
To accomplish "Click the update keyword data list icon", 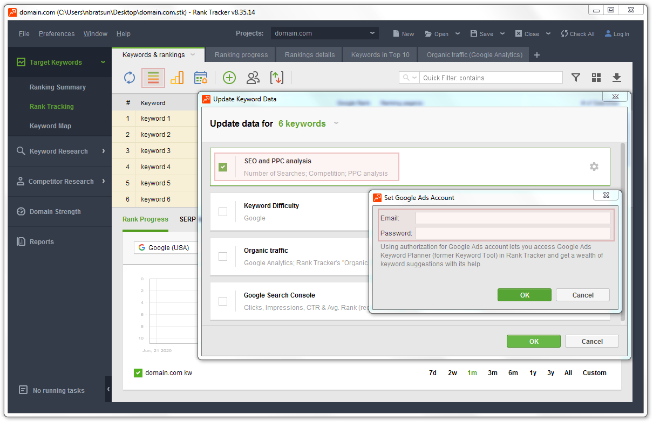I will tap(153, 78).
